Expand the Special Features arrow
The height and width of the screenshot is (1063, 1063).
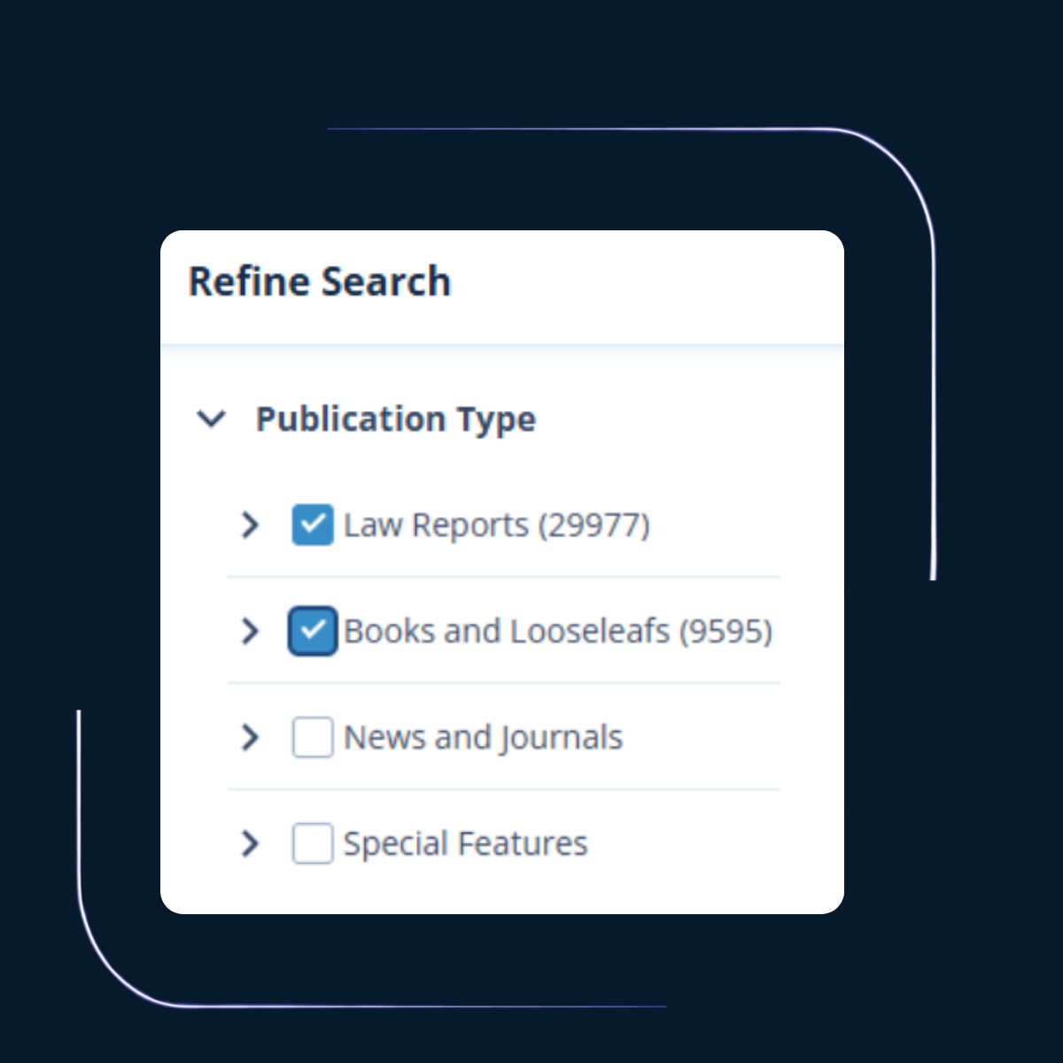(250, 844)
